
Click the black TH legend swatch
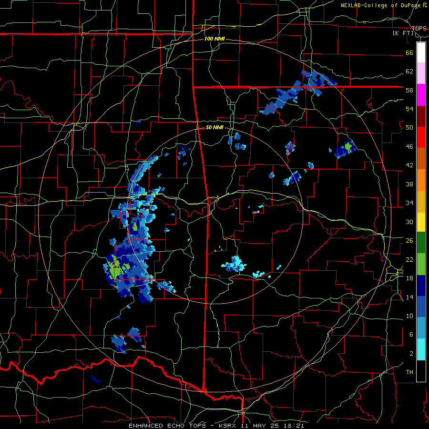point(421,371)
